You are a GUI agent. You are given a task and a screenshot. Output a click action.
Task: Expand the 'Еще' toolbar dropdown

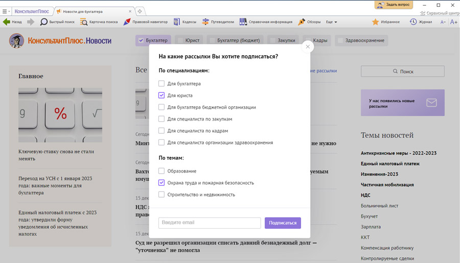click(332, 22)
